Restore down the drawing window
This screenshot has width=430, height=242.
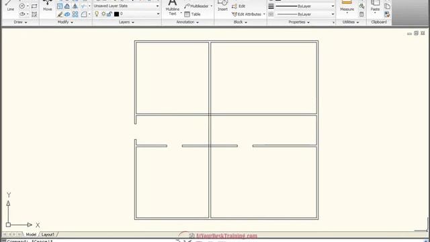tap(416, 33)
